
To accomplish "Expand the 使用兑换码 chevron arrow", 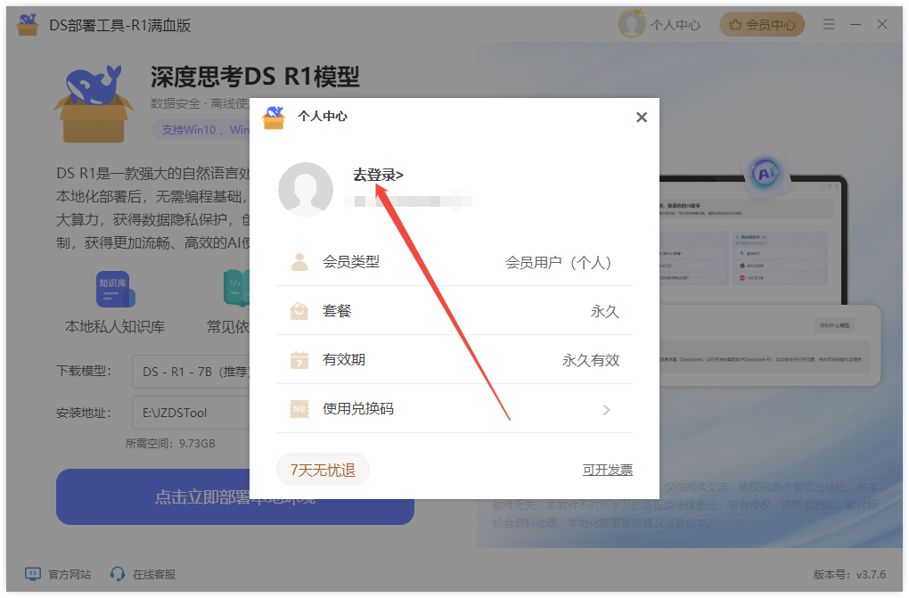I will coord(606,409).
